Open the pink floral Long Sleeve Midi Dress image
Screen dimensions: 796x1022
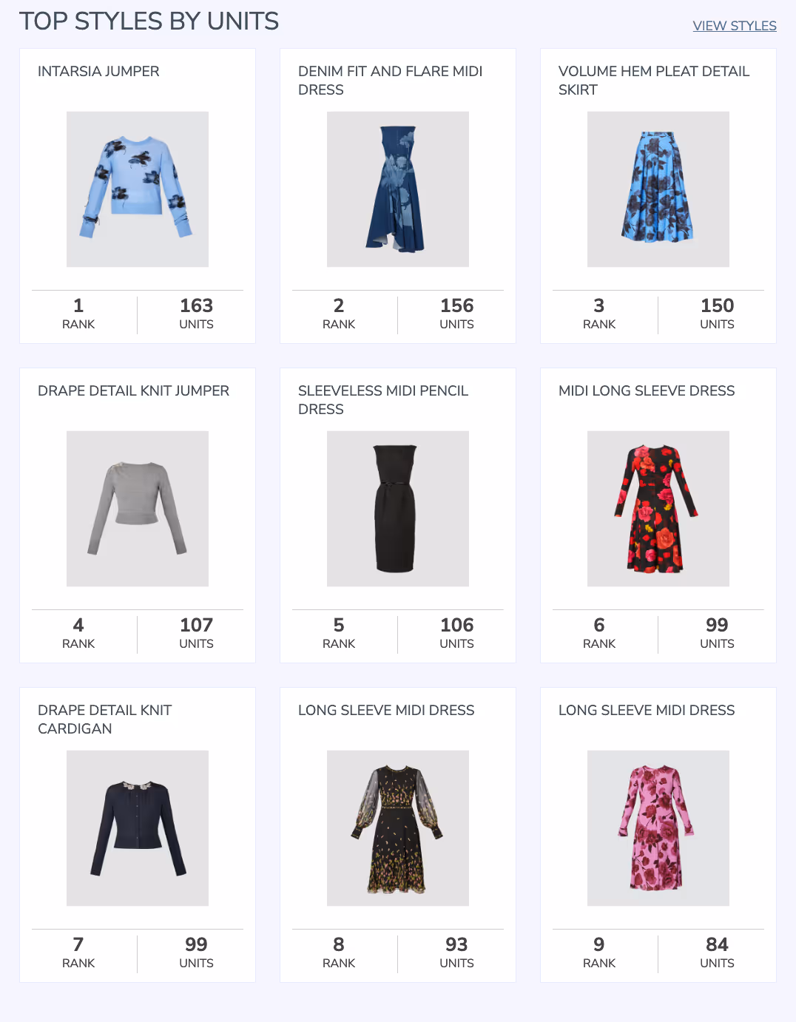[x=658, y=828]
